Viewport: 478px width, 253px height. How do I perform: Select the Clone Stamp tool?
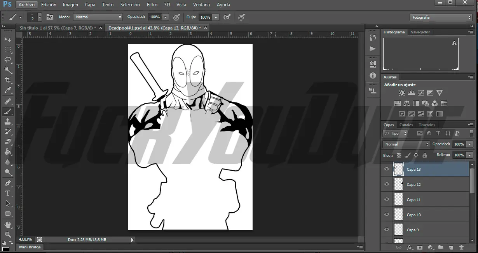pos(8,121)
